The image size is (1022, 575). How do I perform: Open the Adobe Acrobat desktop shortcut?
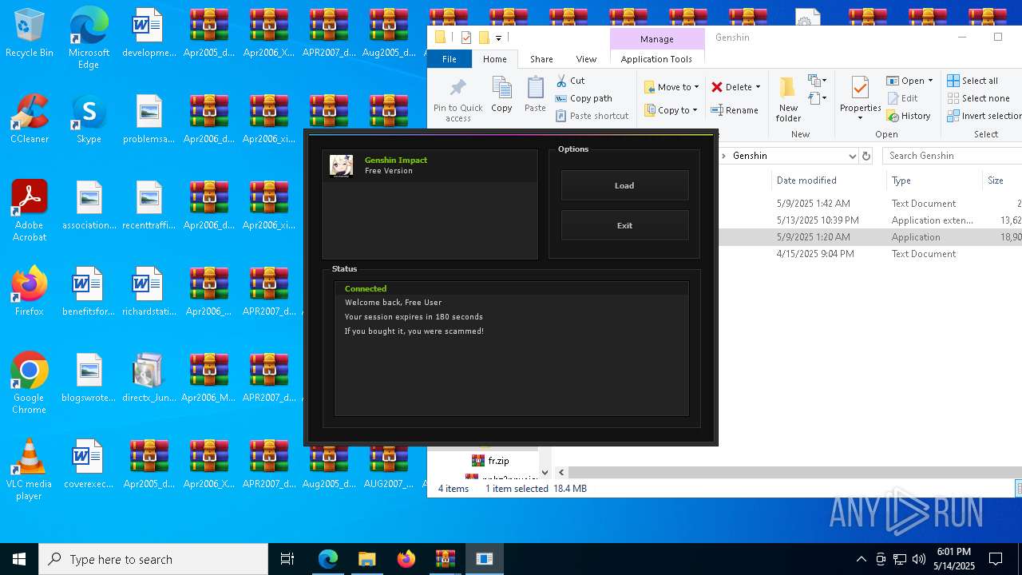coord(30,210)
